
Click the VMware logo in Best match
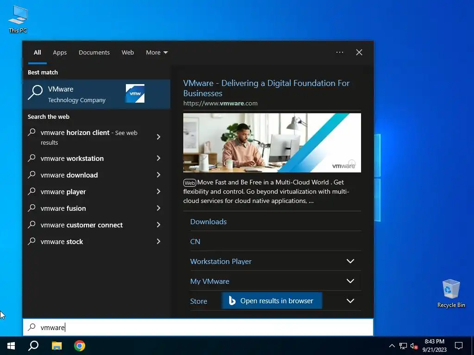(135, 93)
